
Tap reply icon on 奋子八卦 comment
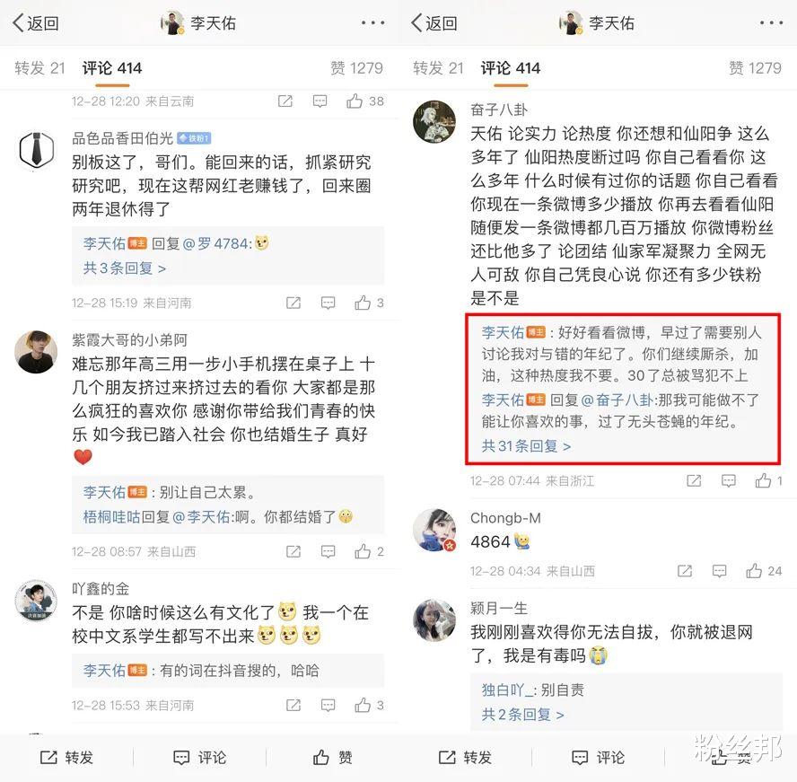pos(729,480)
